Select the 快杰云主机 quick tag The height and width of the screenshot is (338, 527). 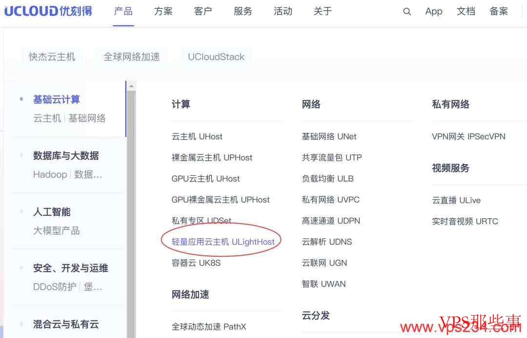click(x=52, y=56)
